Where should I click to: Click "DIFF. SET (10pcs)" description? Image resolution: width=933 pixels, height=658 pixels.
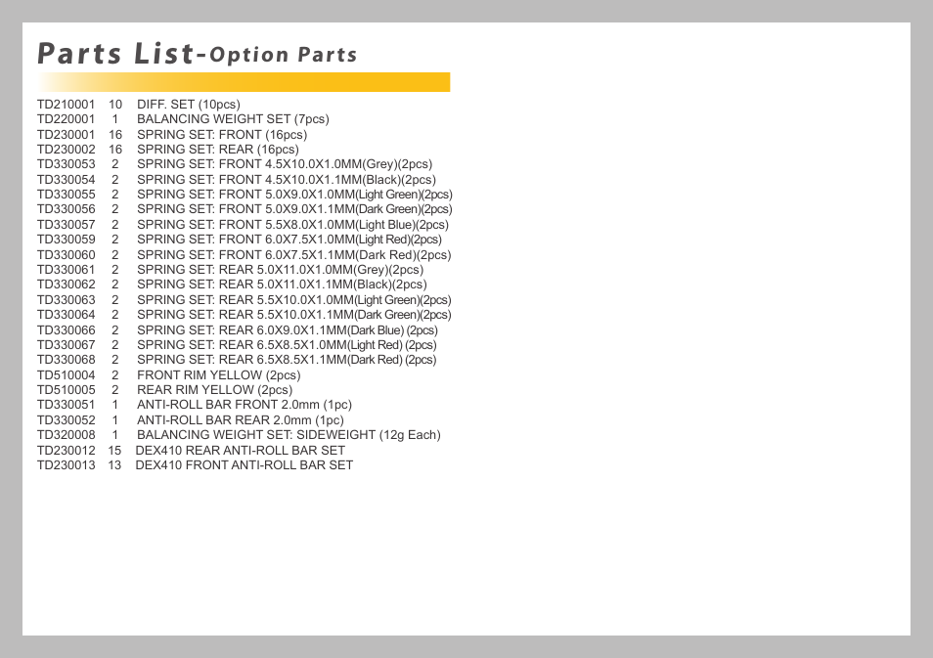pos(189,104)
